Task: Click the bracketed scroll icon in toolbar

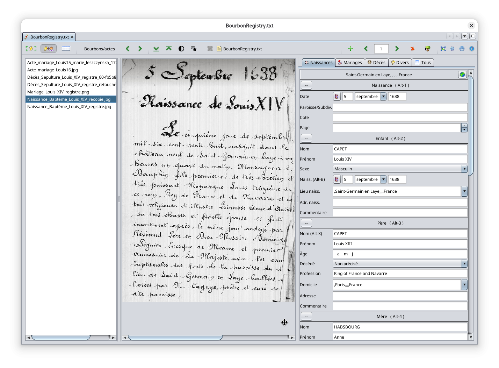Action: [x=31, y=49]
